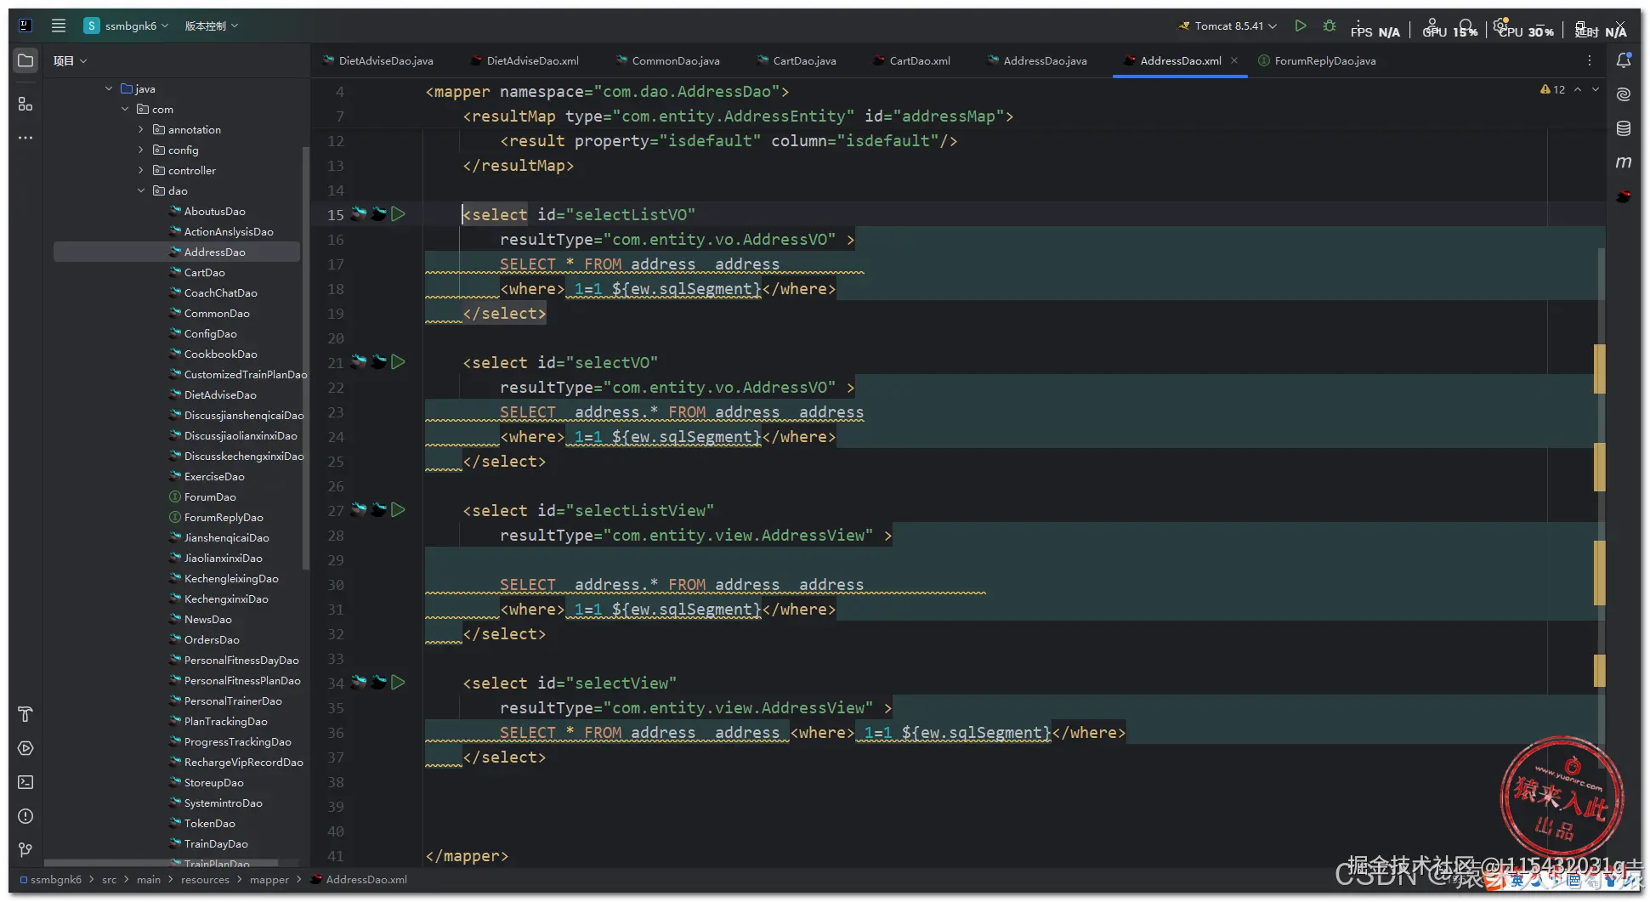Expand the annotation package
1650x902 pixels.
[141, 129]
